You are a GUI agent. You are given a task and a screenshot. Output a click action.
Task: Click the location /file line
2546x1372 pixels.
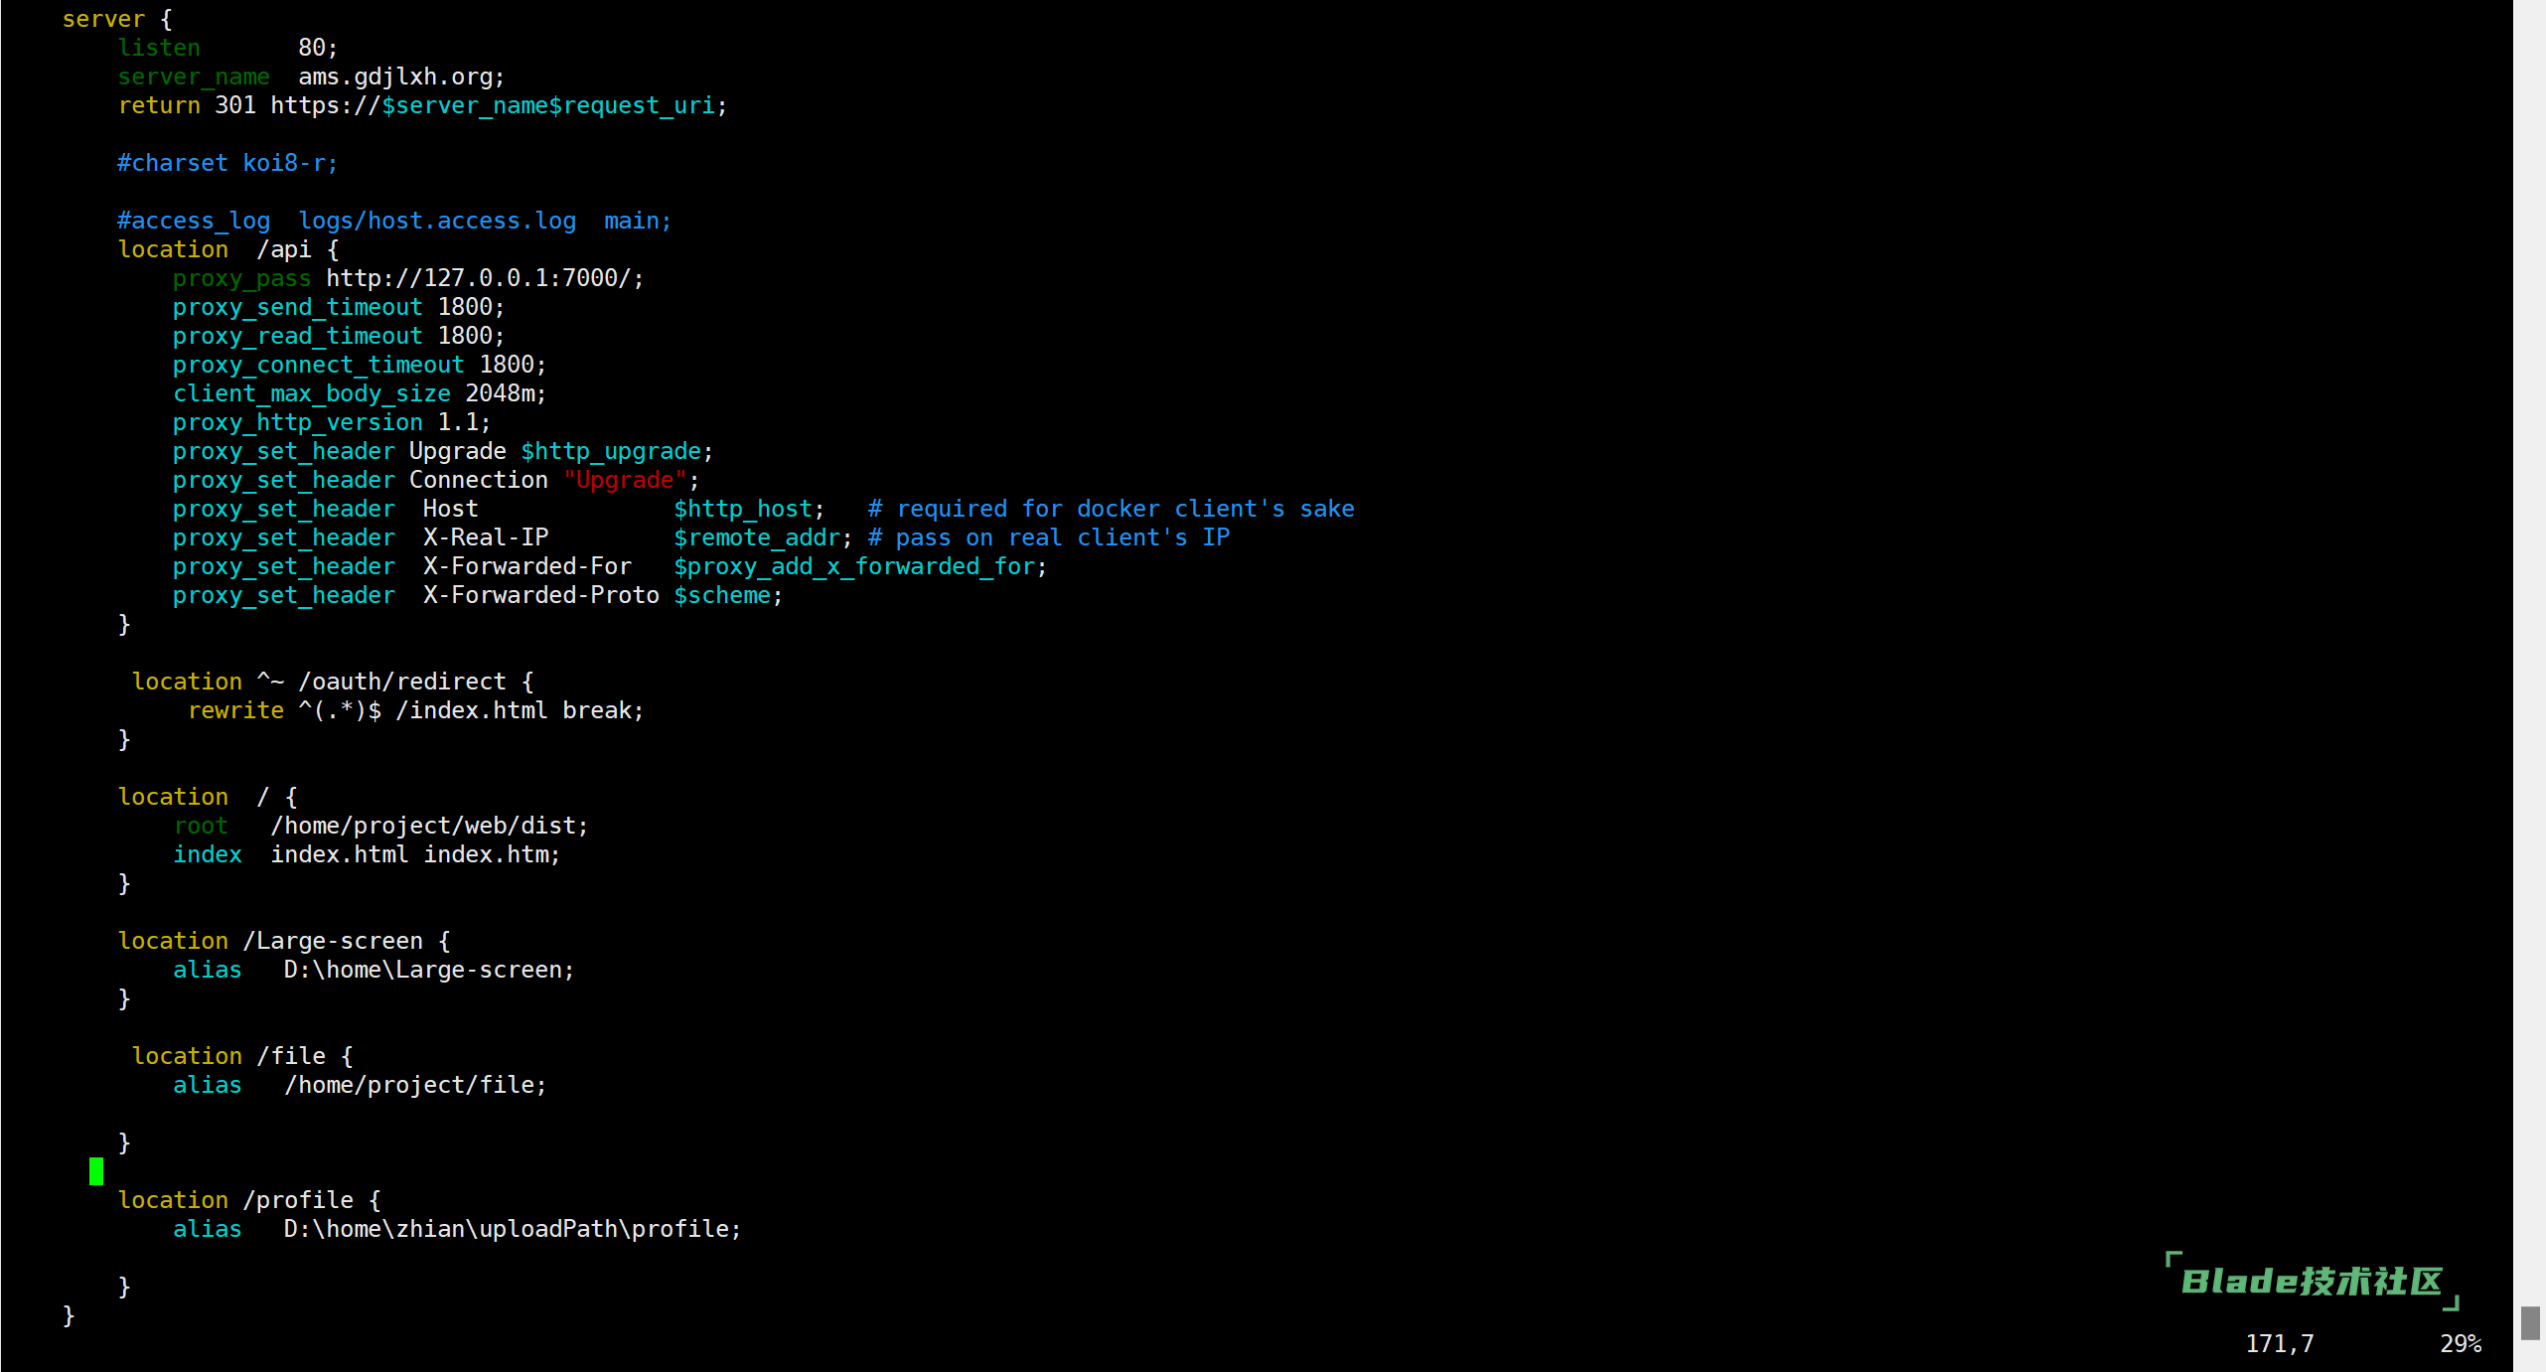click(x=241, y=1056)
